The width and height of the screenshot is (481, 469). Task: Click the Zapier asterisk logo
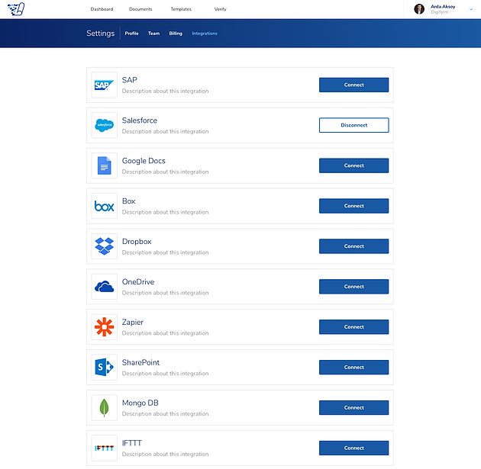click(x=105, y=327)
